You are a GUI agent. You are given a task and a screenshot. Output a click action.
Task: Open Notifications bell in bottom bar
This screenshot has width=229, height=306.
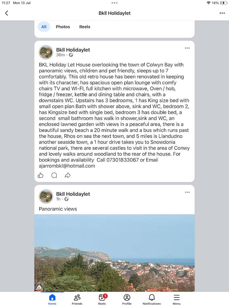[152, 299]
